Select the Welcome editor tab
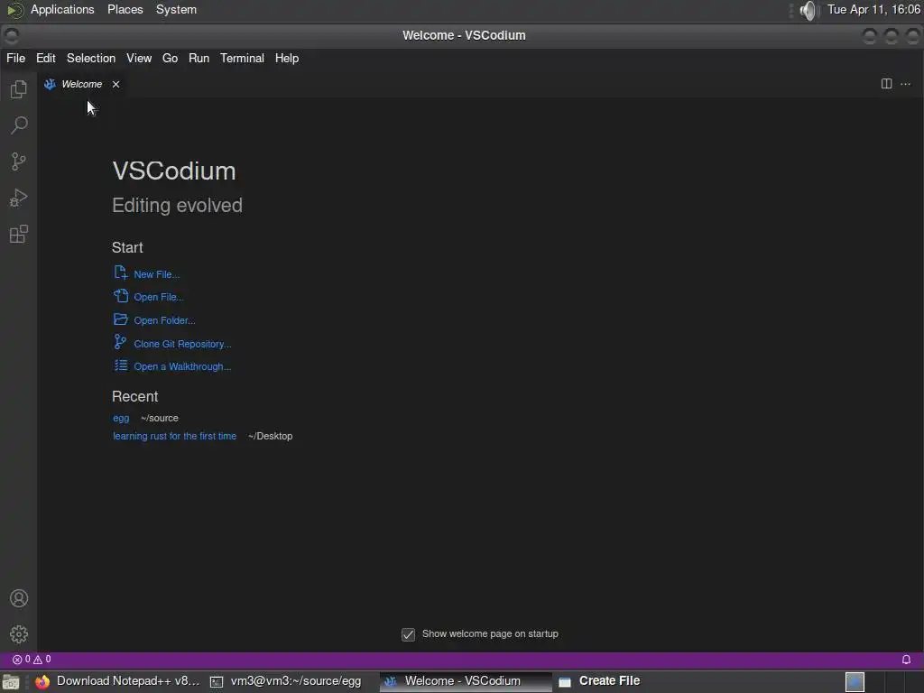Viewport: 924px width, 693px height. (81, 84)
